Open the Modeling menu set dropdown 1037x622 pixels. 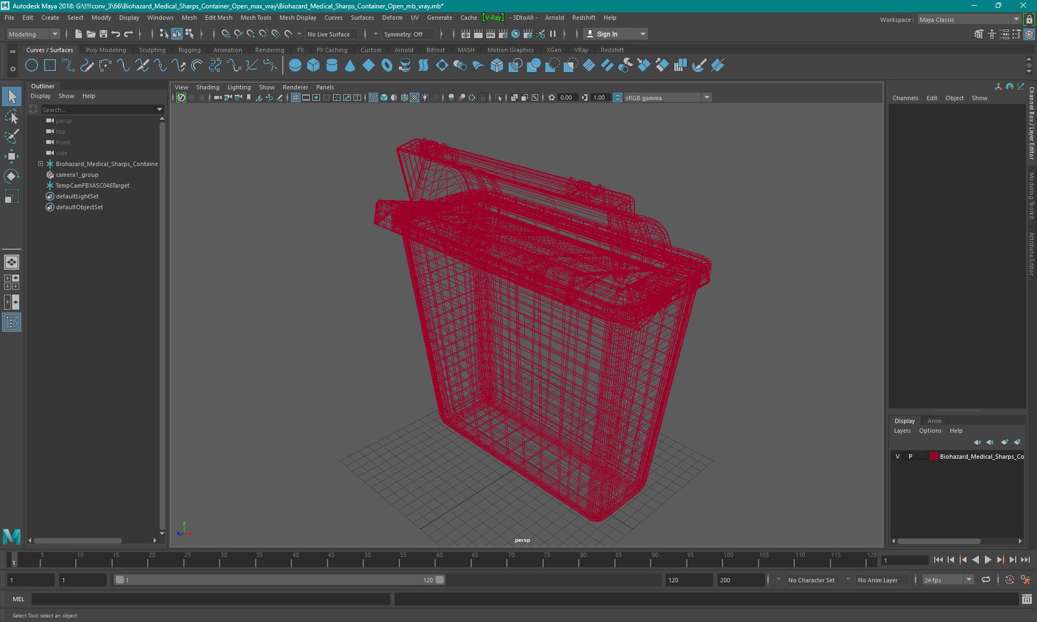pos(33,34)
